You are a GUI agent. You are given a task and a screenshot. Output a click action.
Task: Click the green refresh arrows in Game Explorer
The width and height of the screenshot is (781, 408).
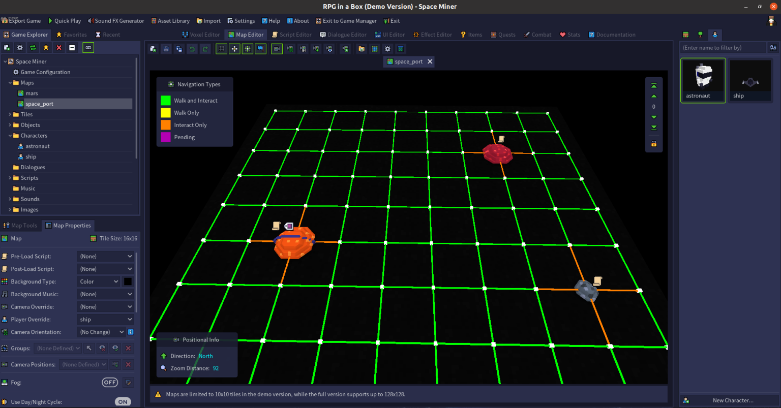click(x=33, y=48)
